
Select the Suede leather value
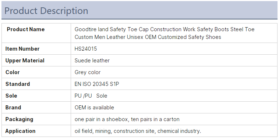(x=92, y=61)
